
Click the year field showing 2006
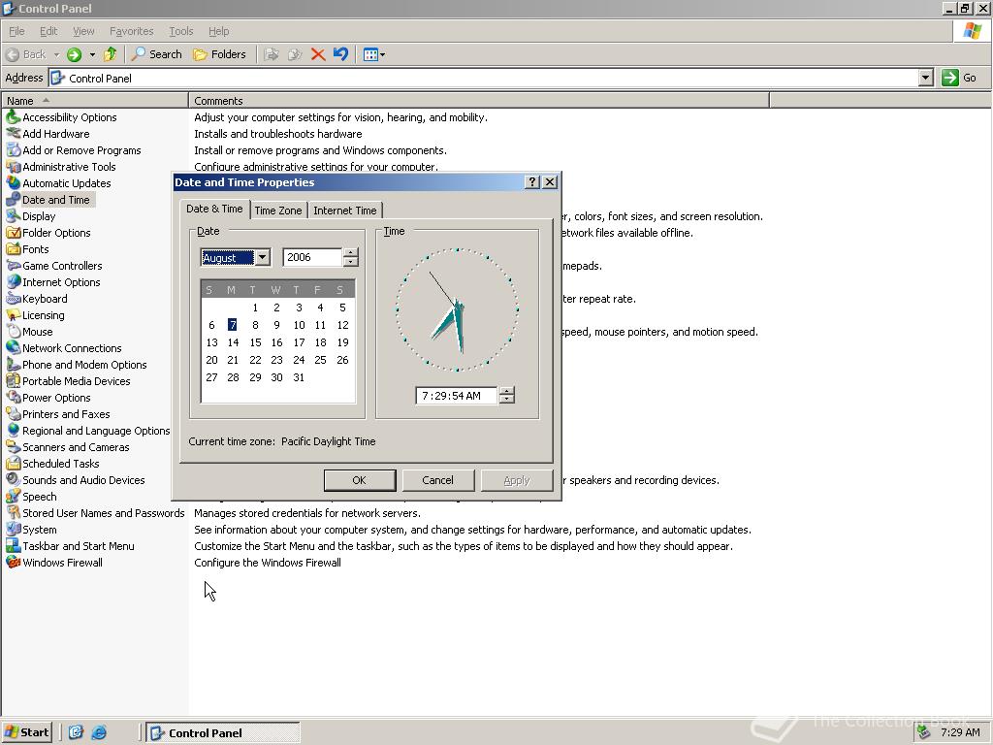(312, 257)
